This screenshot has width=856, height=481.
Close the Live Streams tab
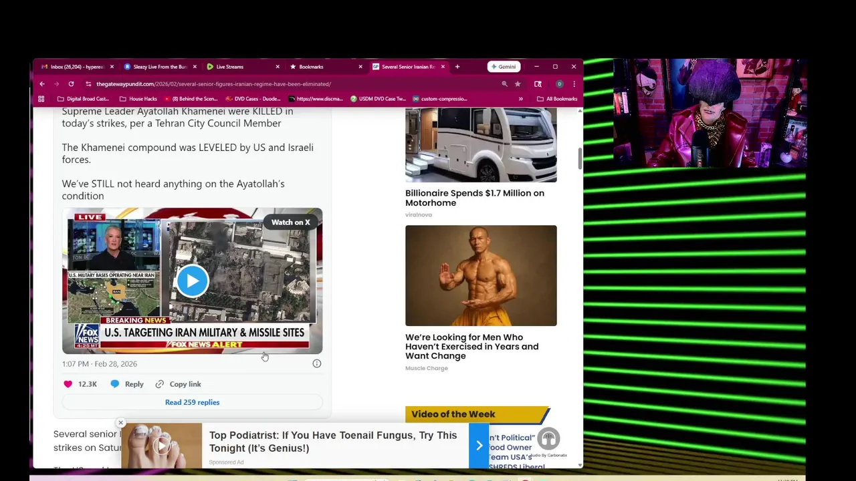coord(278,67)
